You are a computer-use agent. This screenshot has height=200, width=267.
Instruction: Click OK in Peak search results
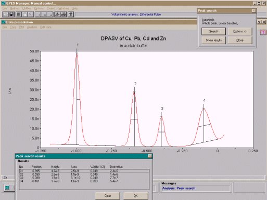point(136,196)
